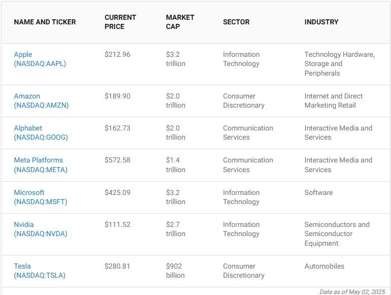Open the Apple (NASDAQ:AAPL) stock link
391x295 pixels.
click(40, 59)
